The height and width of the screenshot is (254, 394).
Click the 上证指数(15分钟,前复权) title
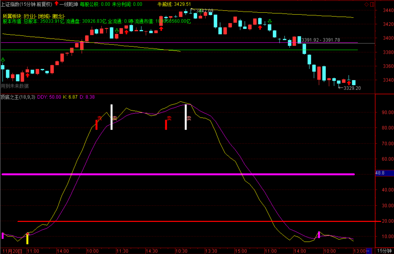[27, 4]
